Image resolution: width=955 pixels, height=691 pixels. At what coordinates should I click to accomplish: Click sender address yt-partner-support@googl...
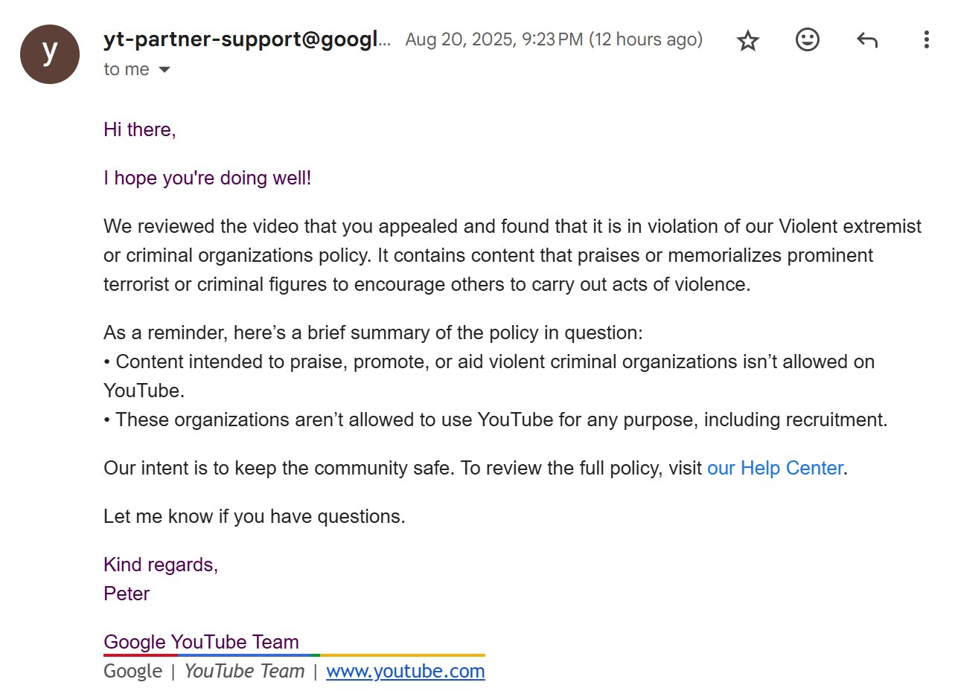coord(247,40)
